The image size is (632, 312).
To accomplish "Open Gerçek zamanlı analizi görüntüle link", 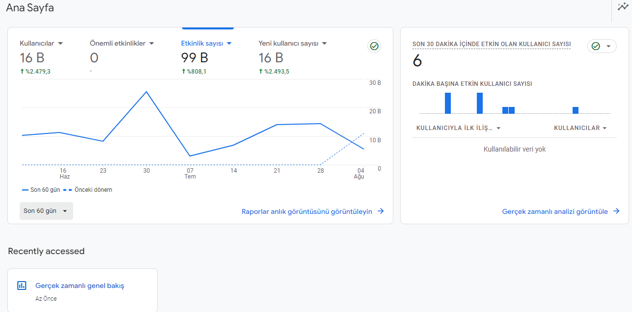I will click(555, 211).
